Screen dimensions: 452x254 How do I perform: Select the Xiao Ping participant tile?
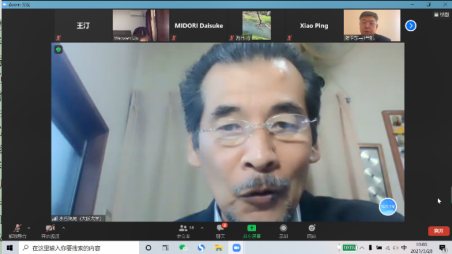point(314,25)
